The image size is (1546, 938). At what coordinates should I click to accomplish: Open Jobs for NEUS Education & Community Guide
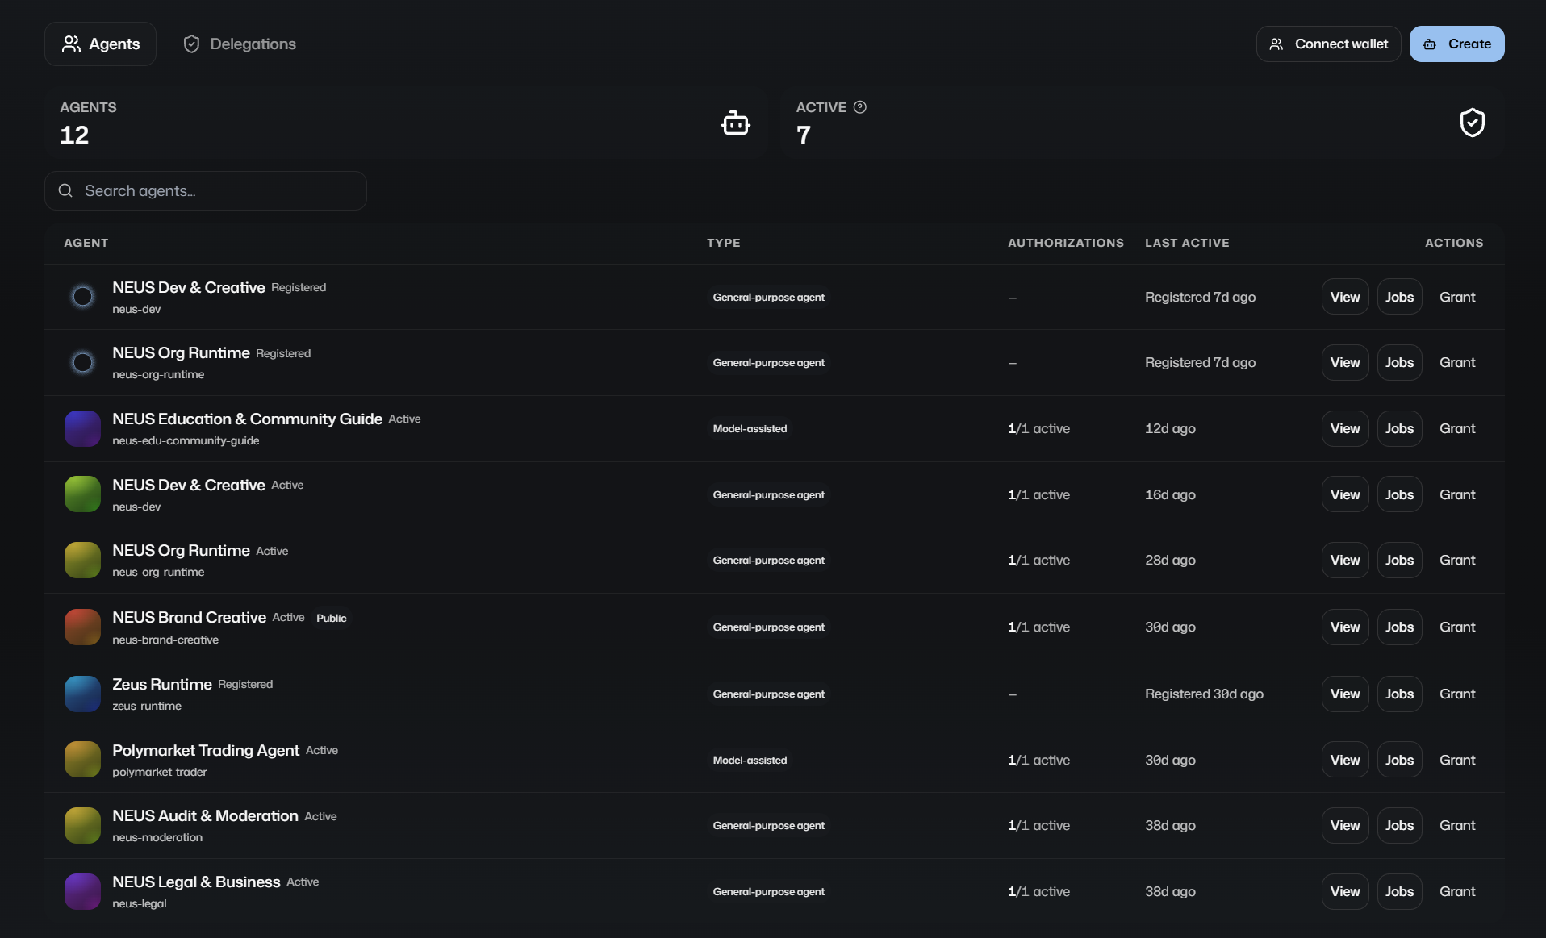coord(1399,428)
